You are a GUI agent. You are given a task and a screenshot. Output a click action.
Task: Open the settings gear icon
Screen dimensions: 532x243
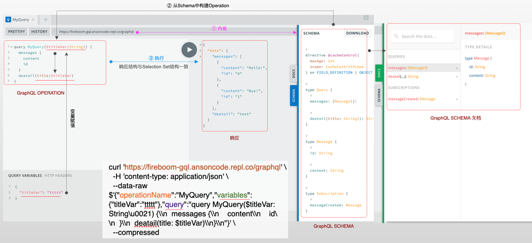[366, 18]
